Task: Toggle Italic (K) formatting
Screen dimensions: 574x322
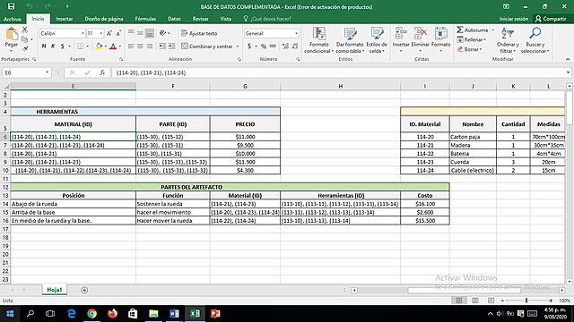Action: 53,47
